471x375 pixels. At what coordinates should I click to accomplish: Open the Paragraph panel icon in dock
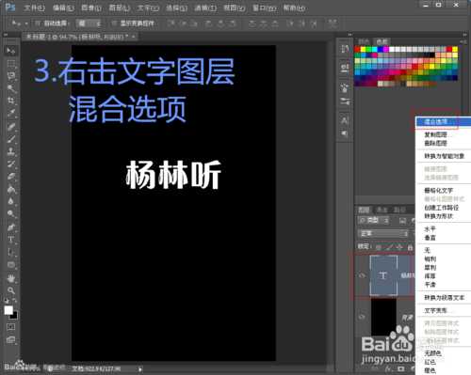point(345,133)
